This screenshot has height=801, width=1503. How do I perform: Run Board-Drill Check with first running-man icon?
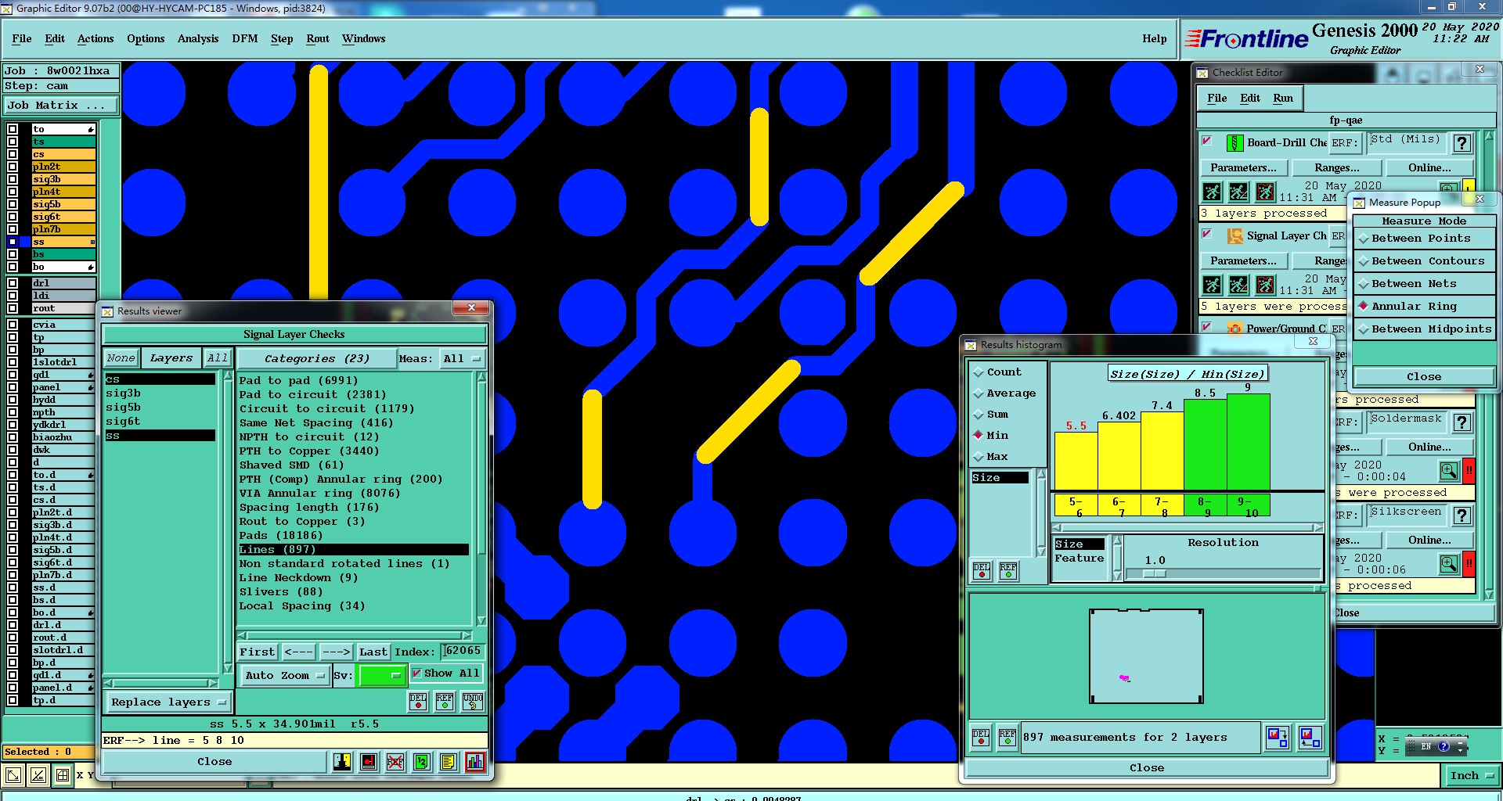[x=1212, y=192]
